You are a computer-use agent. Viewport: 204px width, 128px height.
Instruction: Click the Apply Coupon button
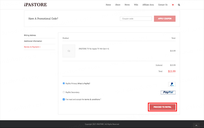tap(165, 19)
